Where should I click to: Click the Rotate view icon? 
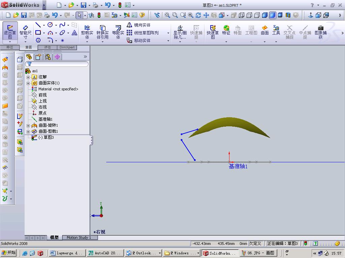coord(198,15)
